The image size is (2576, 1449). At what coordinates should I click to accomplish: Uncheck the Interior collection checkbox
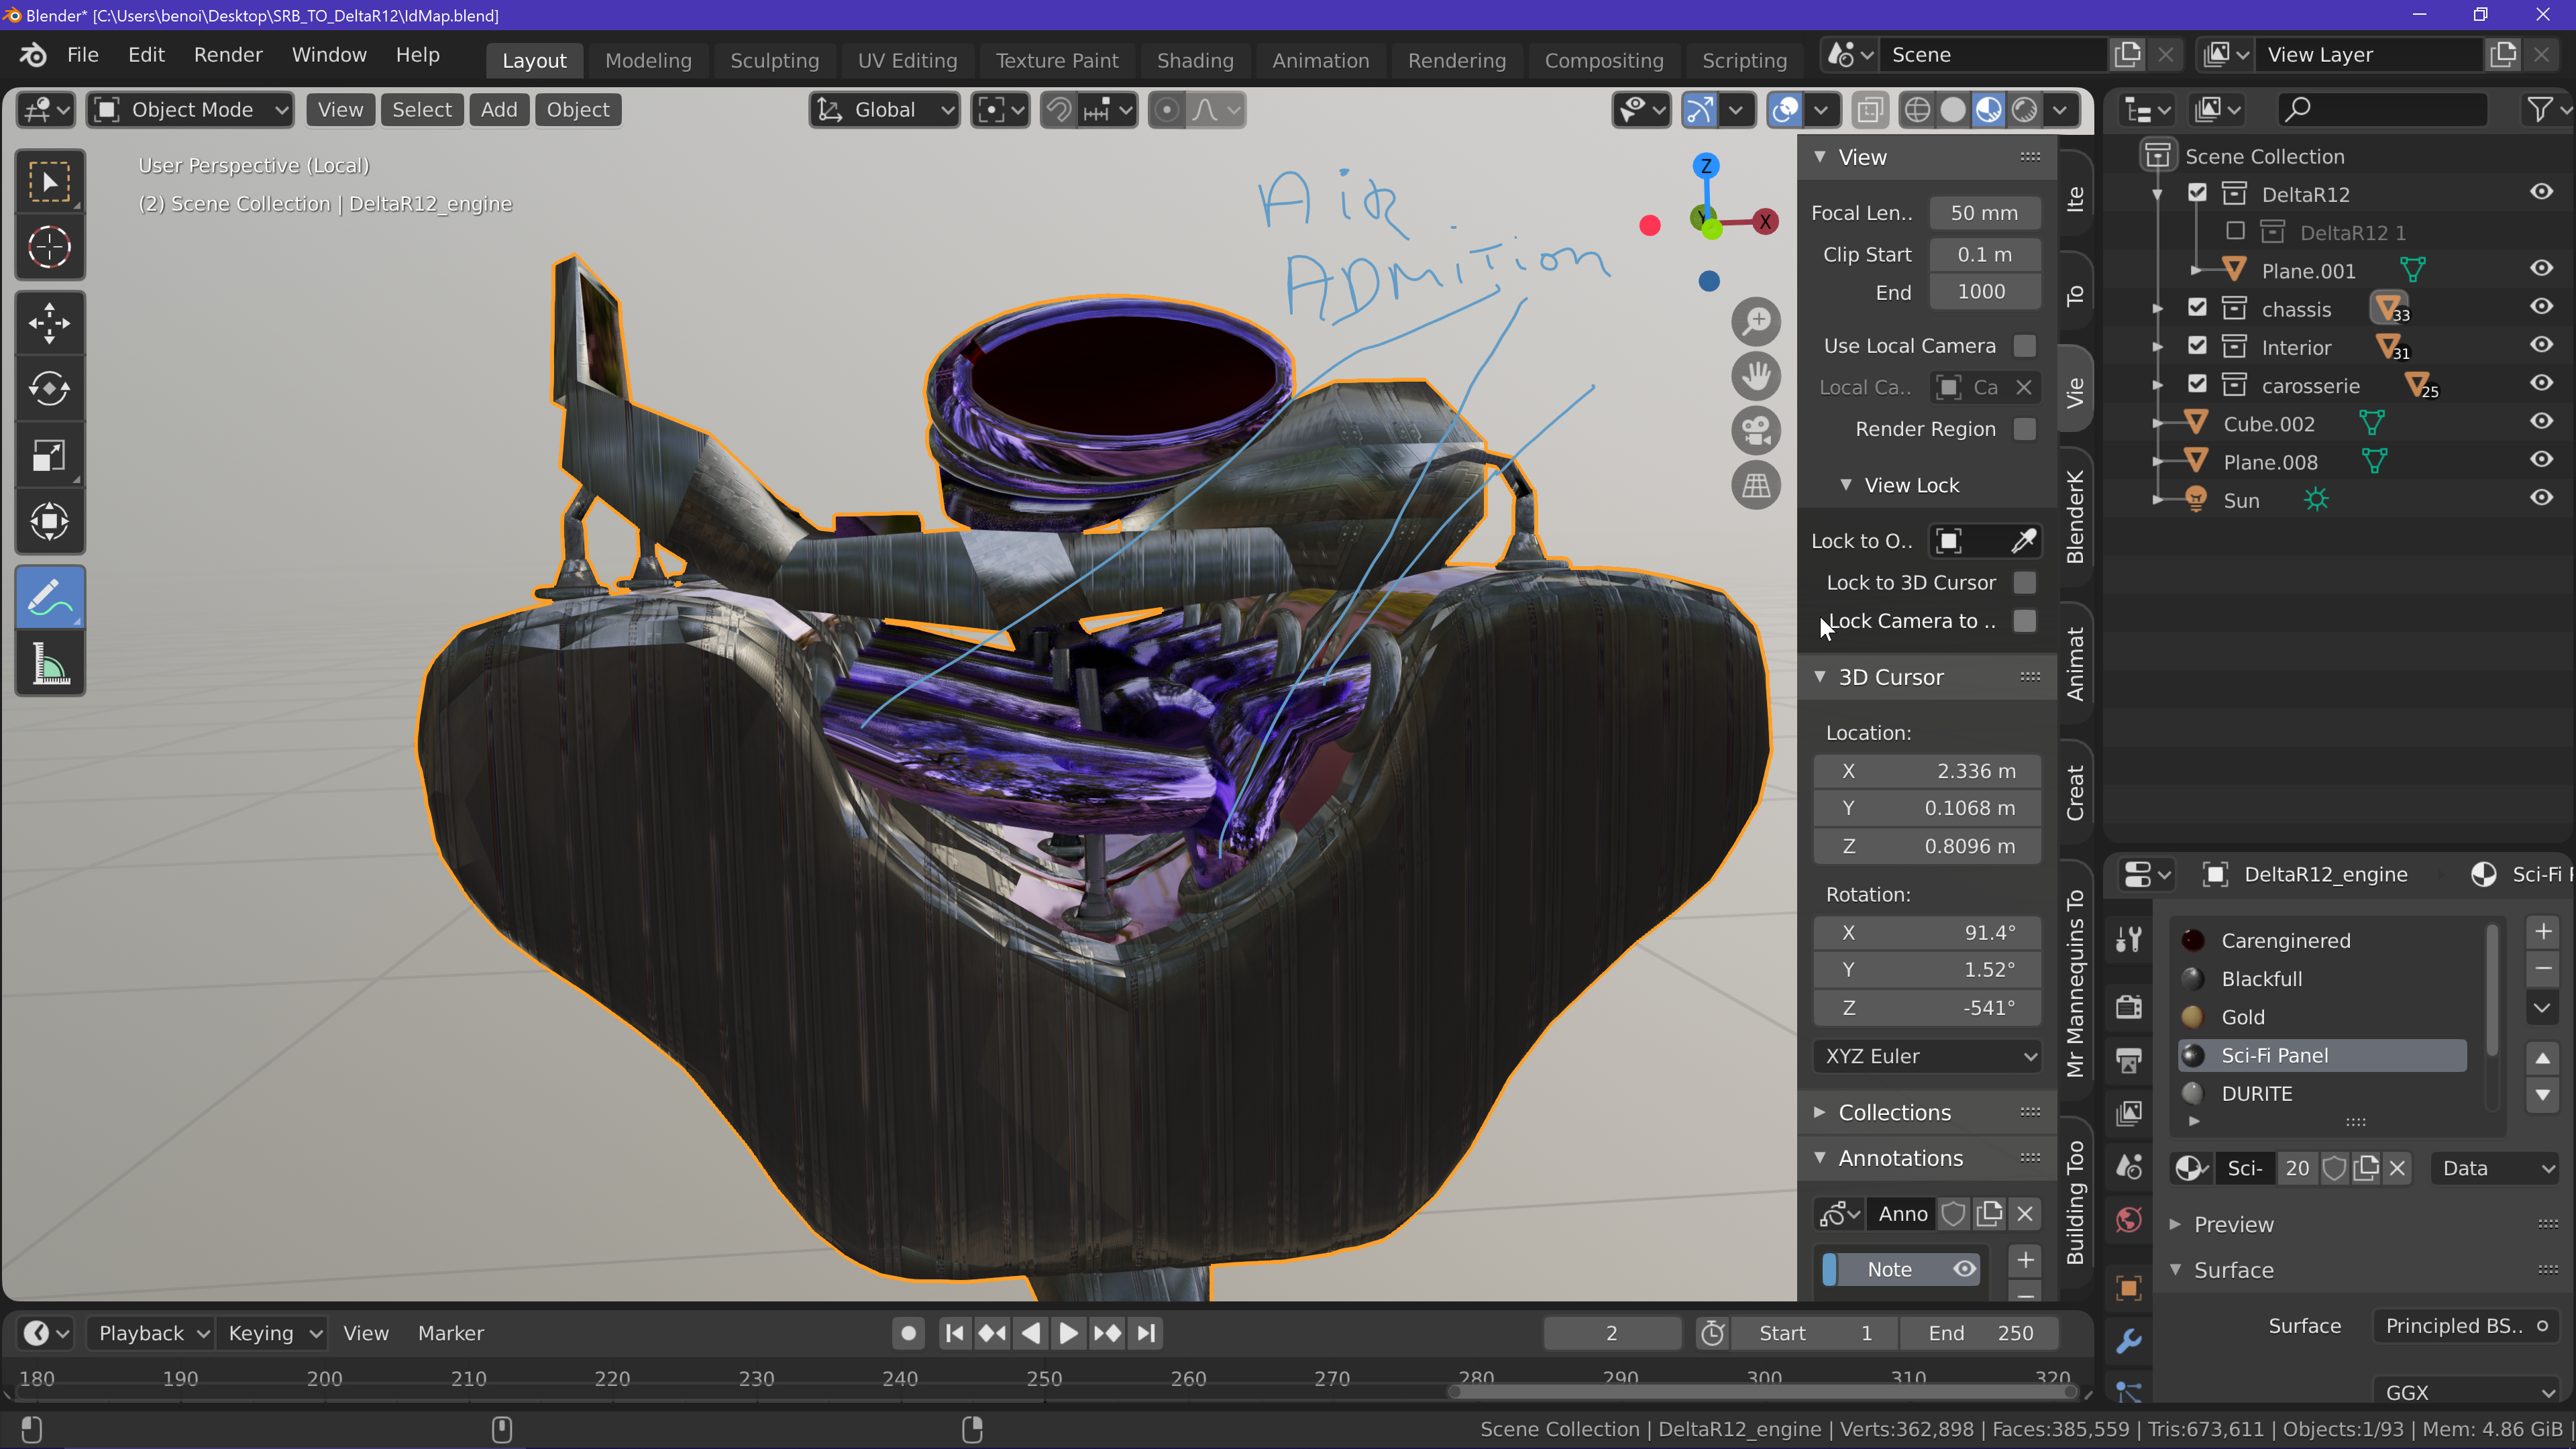(2197, 346)
